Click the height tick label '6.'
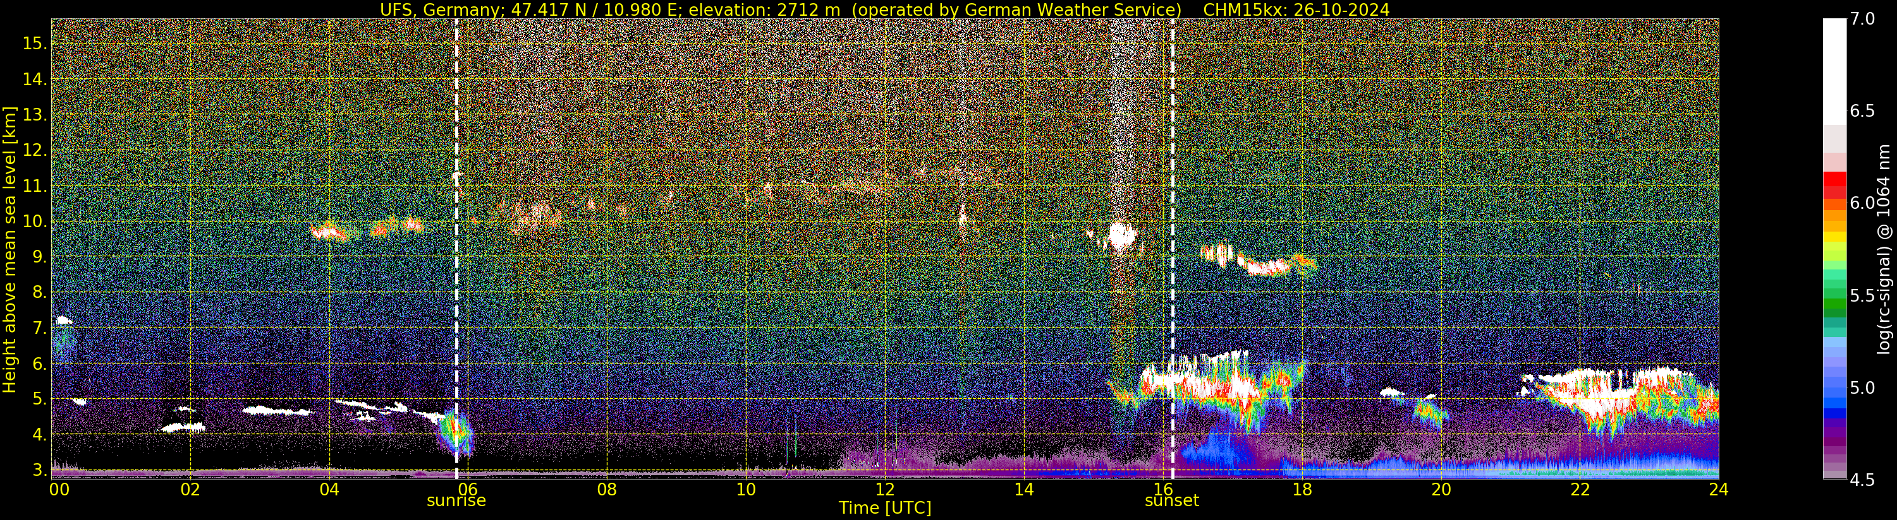1897x520 pixels. click(x=40, y=363)
